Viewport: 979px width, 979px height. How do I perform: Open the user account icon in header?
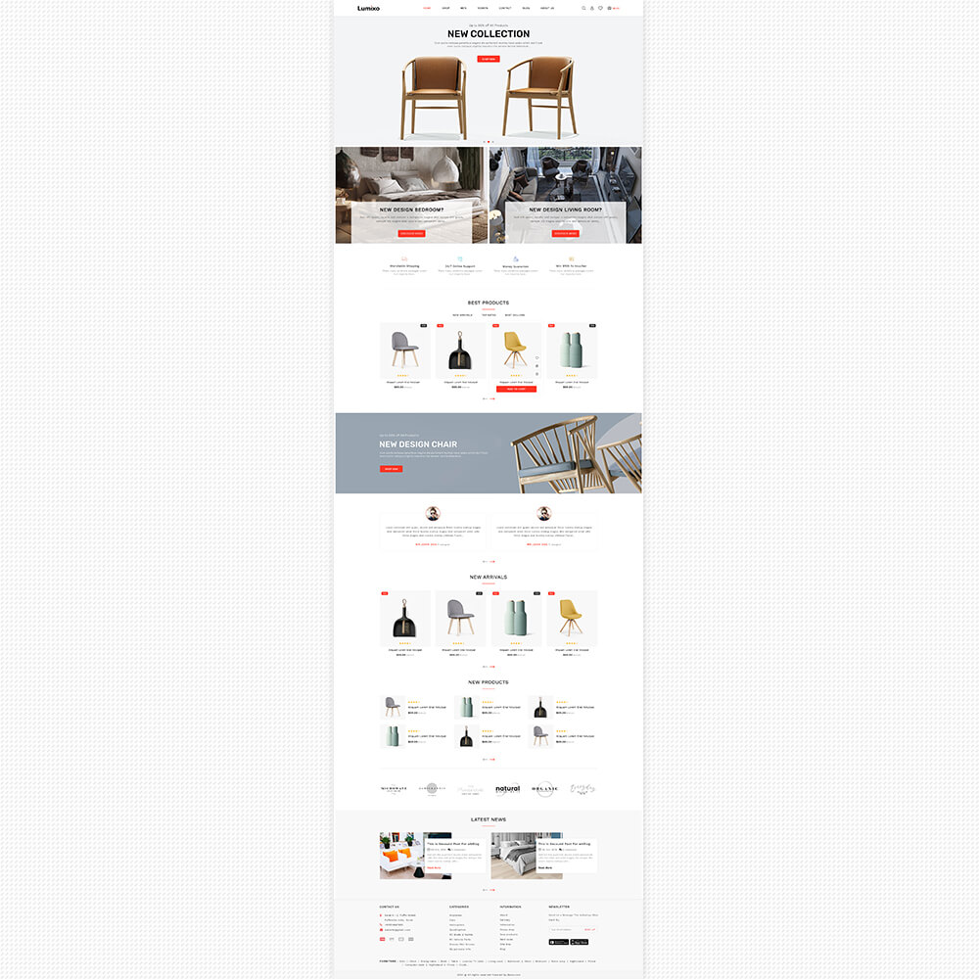(x=592, y=8)
